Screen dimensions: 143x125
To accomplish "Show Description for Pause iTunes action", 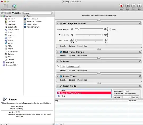I will 82,80.
